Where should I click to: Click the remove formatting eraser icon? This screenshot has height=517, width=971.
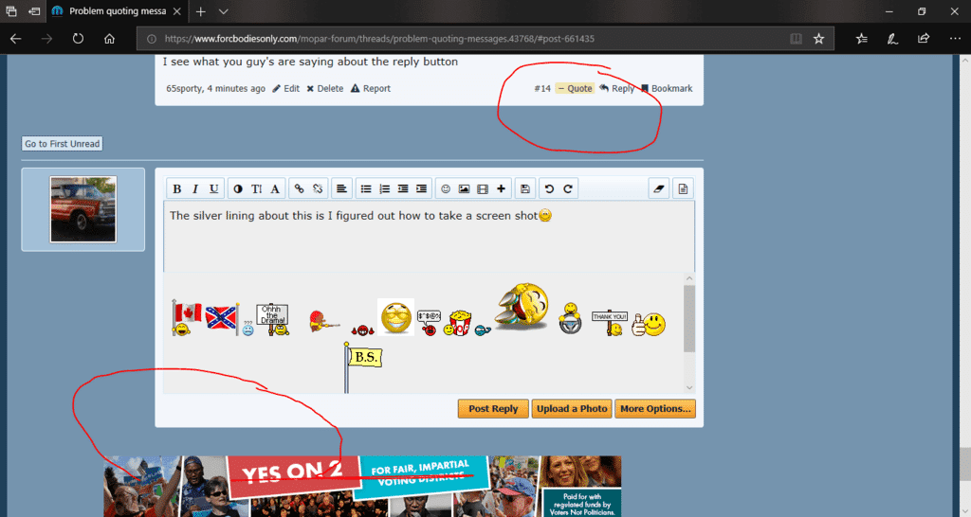pyautogui.click(x=659, y=189)
